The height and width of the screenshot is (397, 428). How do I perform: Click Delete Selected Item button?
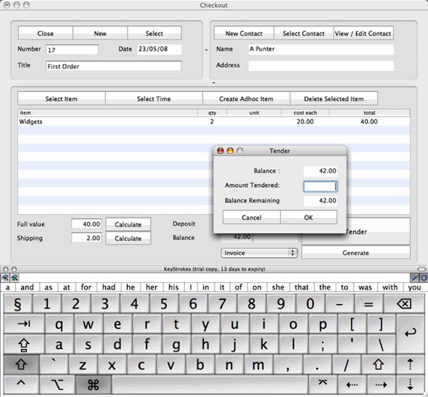(x=334, y=99)
